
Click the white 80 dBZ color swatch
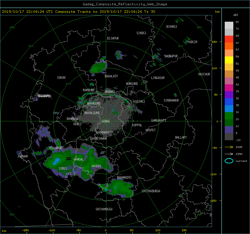click(x=229, y=25)
